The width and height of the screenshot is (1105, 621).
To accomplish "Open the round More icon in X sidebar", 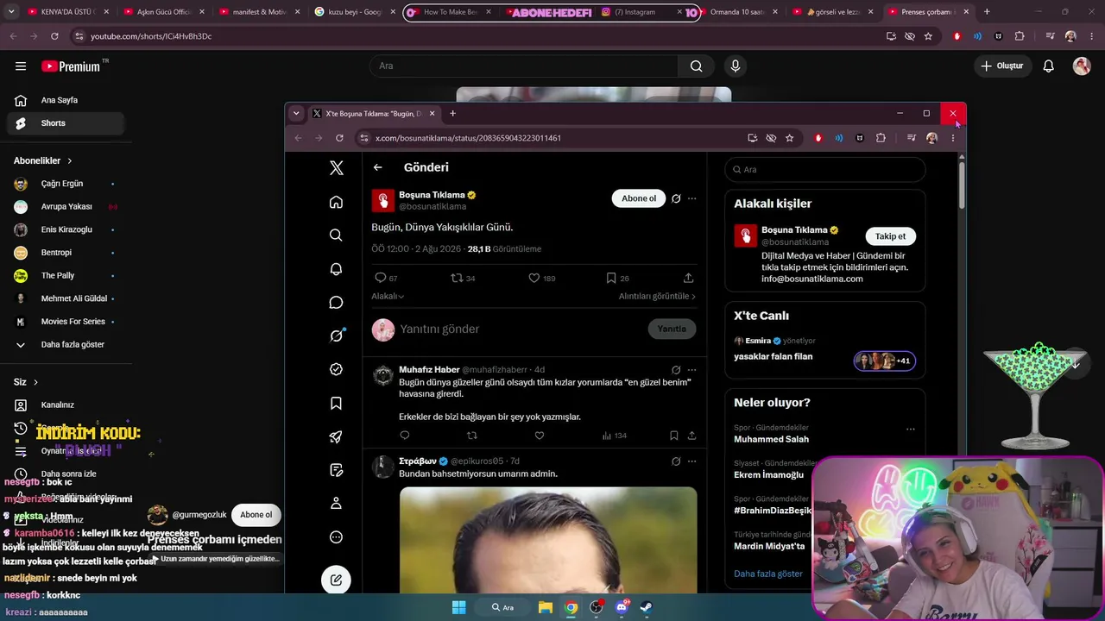I will pyautogui.click(x=336, y=536).
